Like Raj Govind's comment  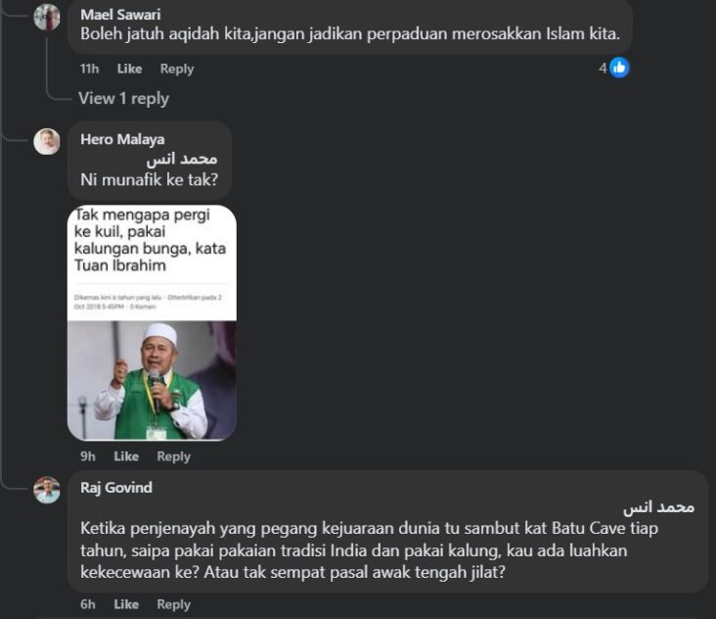pyautogui.click(x=126, y=604)
